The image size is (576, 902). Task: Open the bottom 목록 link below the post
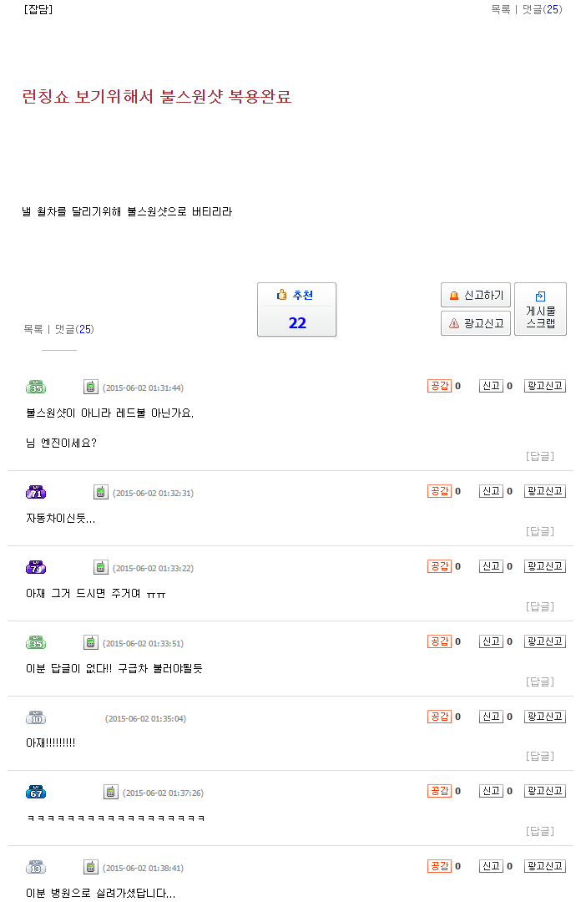click(33, 329)
